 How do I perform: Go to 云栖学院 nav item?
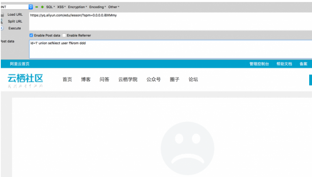tap(128, 79)
